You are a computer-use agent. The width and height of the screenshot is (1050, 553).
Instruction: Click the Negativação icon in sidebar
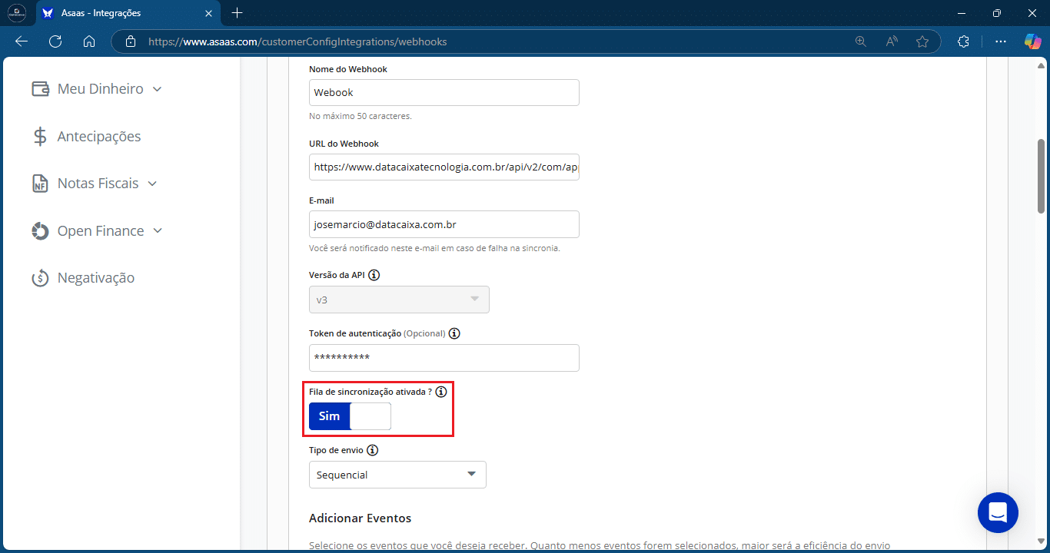point(41,278)
